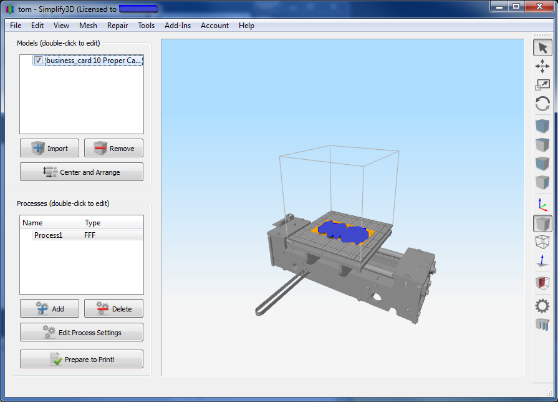Viewport: 558px width, 402px height.
Task: Click Center and Arrange button
Action: pyautogui.click(x=82, y=172)
